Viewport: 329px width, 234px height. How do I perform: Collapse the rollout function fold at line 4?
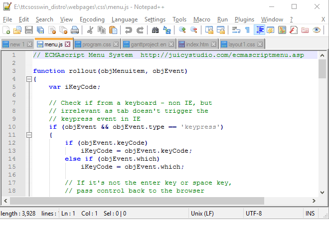[28, 79]
